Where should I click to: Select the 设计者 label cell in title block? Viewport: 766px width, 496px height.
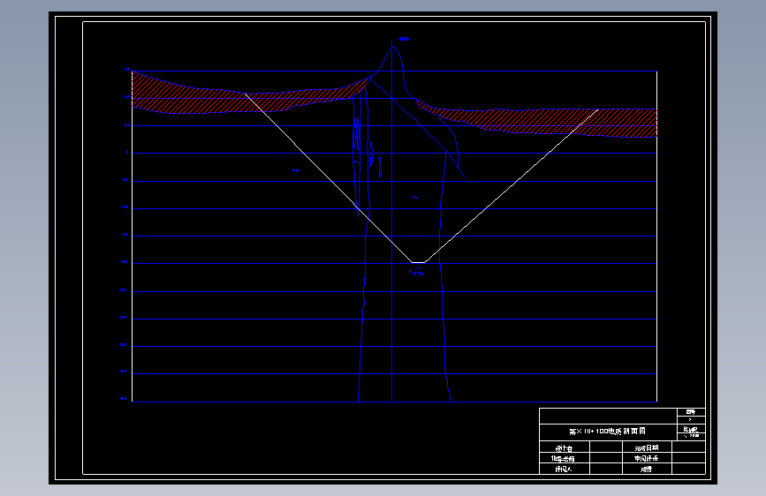tap(565, 447)
